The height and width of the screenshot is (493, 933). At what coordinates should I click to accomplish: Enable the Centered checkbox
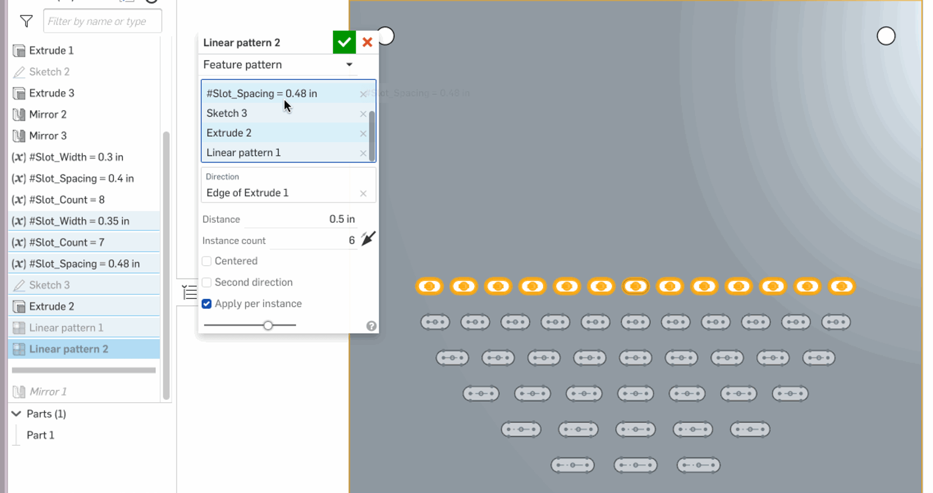(x=207, y=261)
